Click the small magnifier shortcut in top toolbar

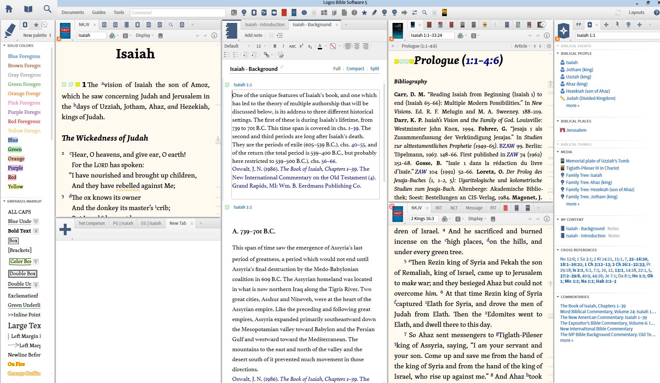coord(425,13)
